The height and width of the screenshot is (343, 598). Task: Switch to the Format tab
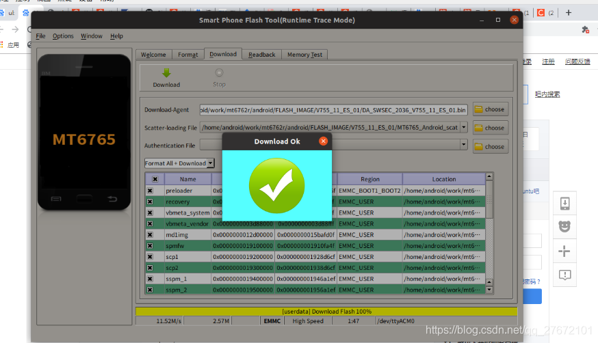(x=187, y=55)
